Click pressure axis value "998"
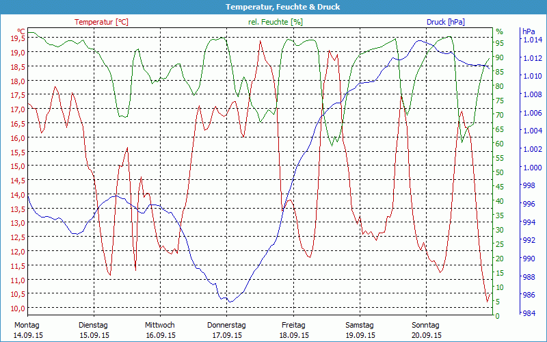 [529, 185]
